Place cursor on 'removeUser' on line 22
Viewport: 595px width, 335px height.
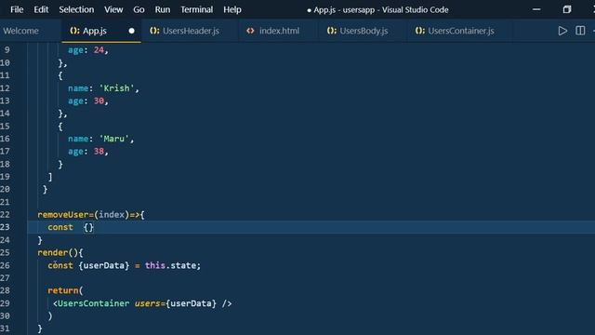click(62, 215)
